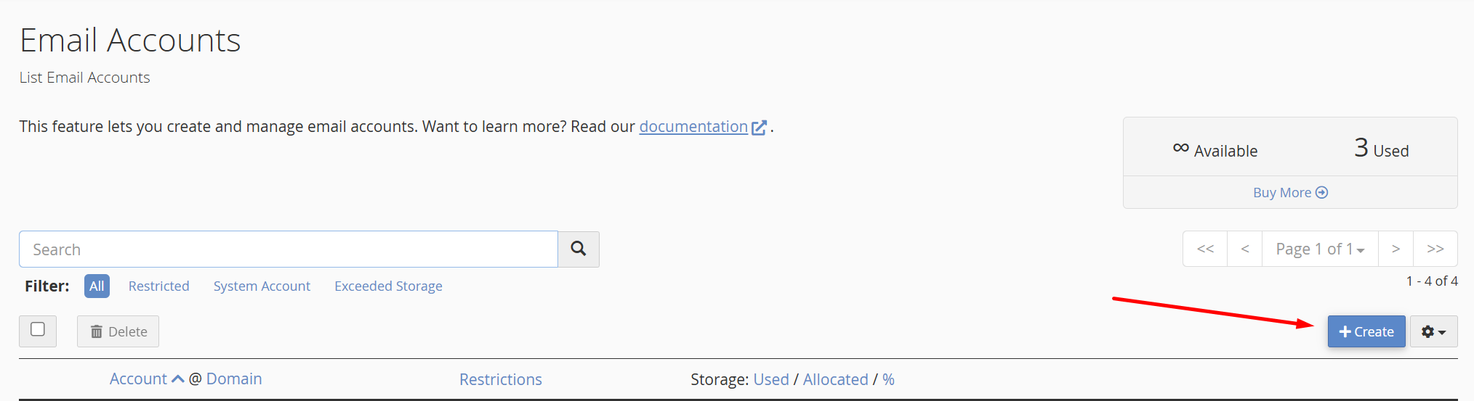Viewport: 1474px width, 401px height.
Task: Go to the previous page
Action: 1245,249
